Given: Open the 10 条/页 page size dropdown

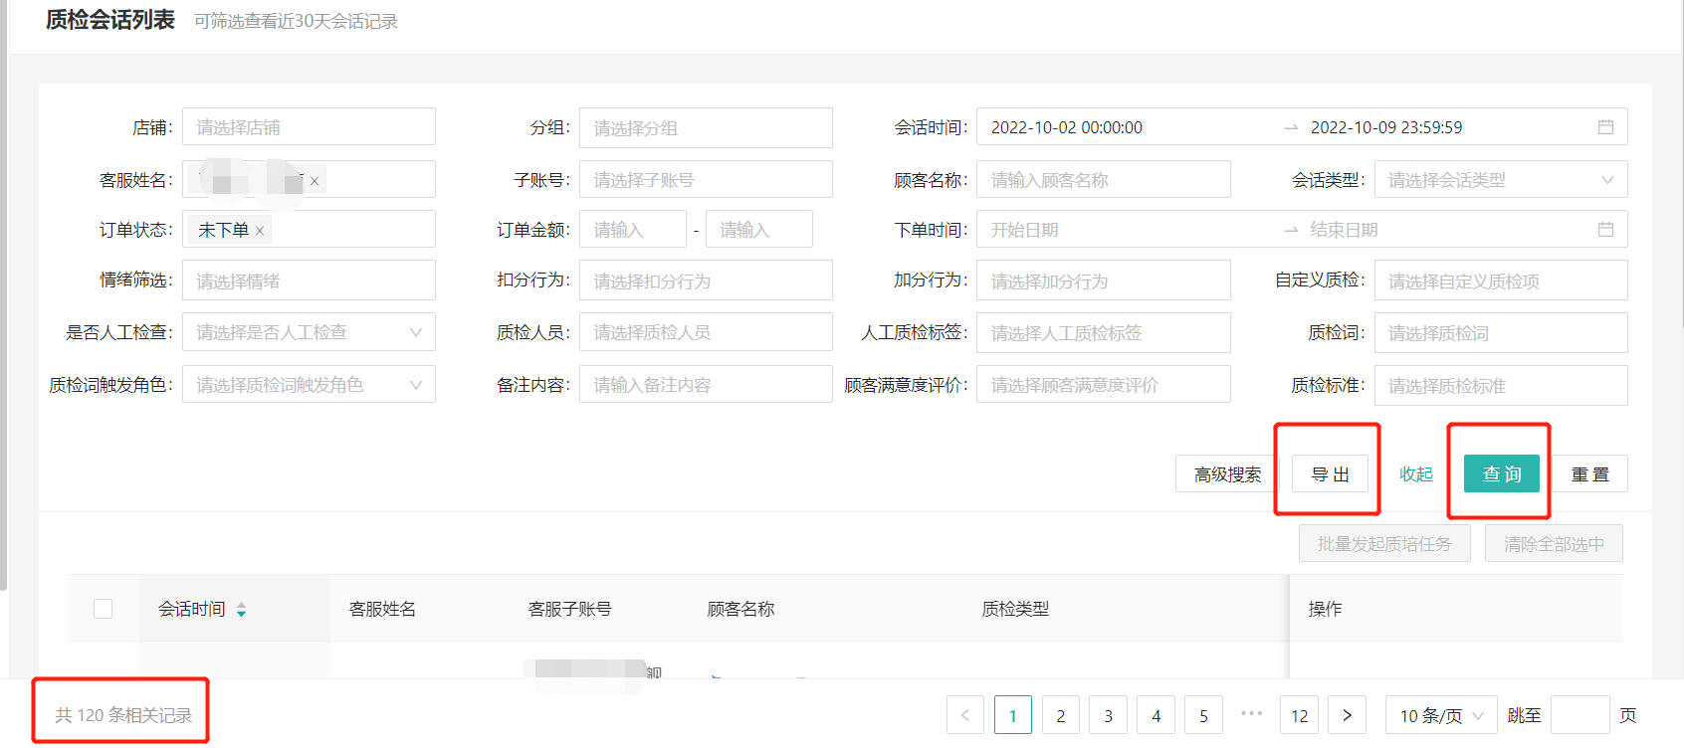Looking at the screenshot, I should [x=1441, y=715].
